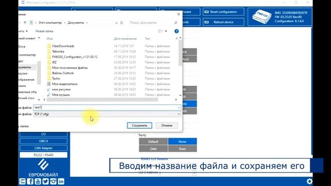
Task: Select the мои рисунки item
Action: pyautogui.click(x=61, y=89)
